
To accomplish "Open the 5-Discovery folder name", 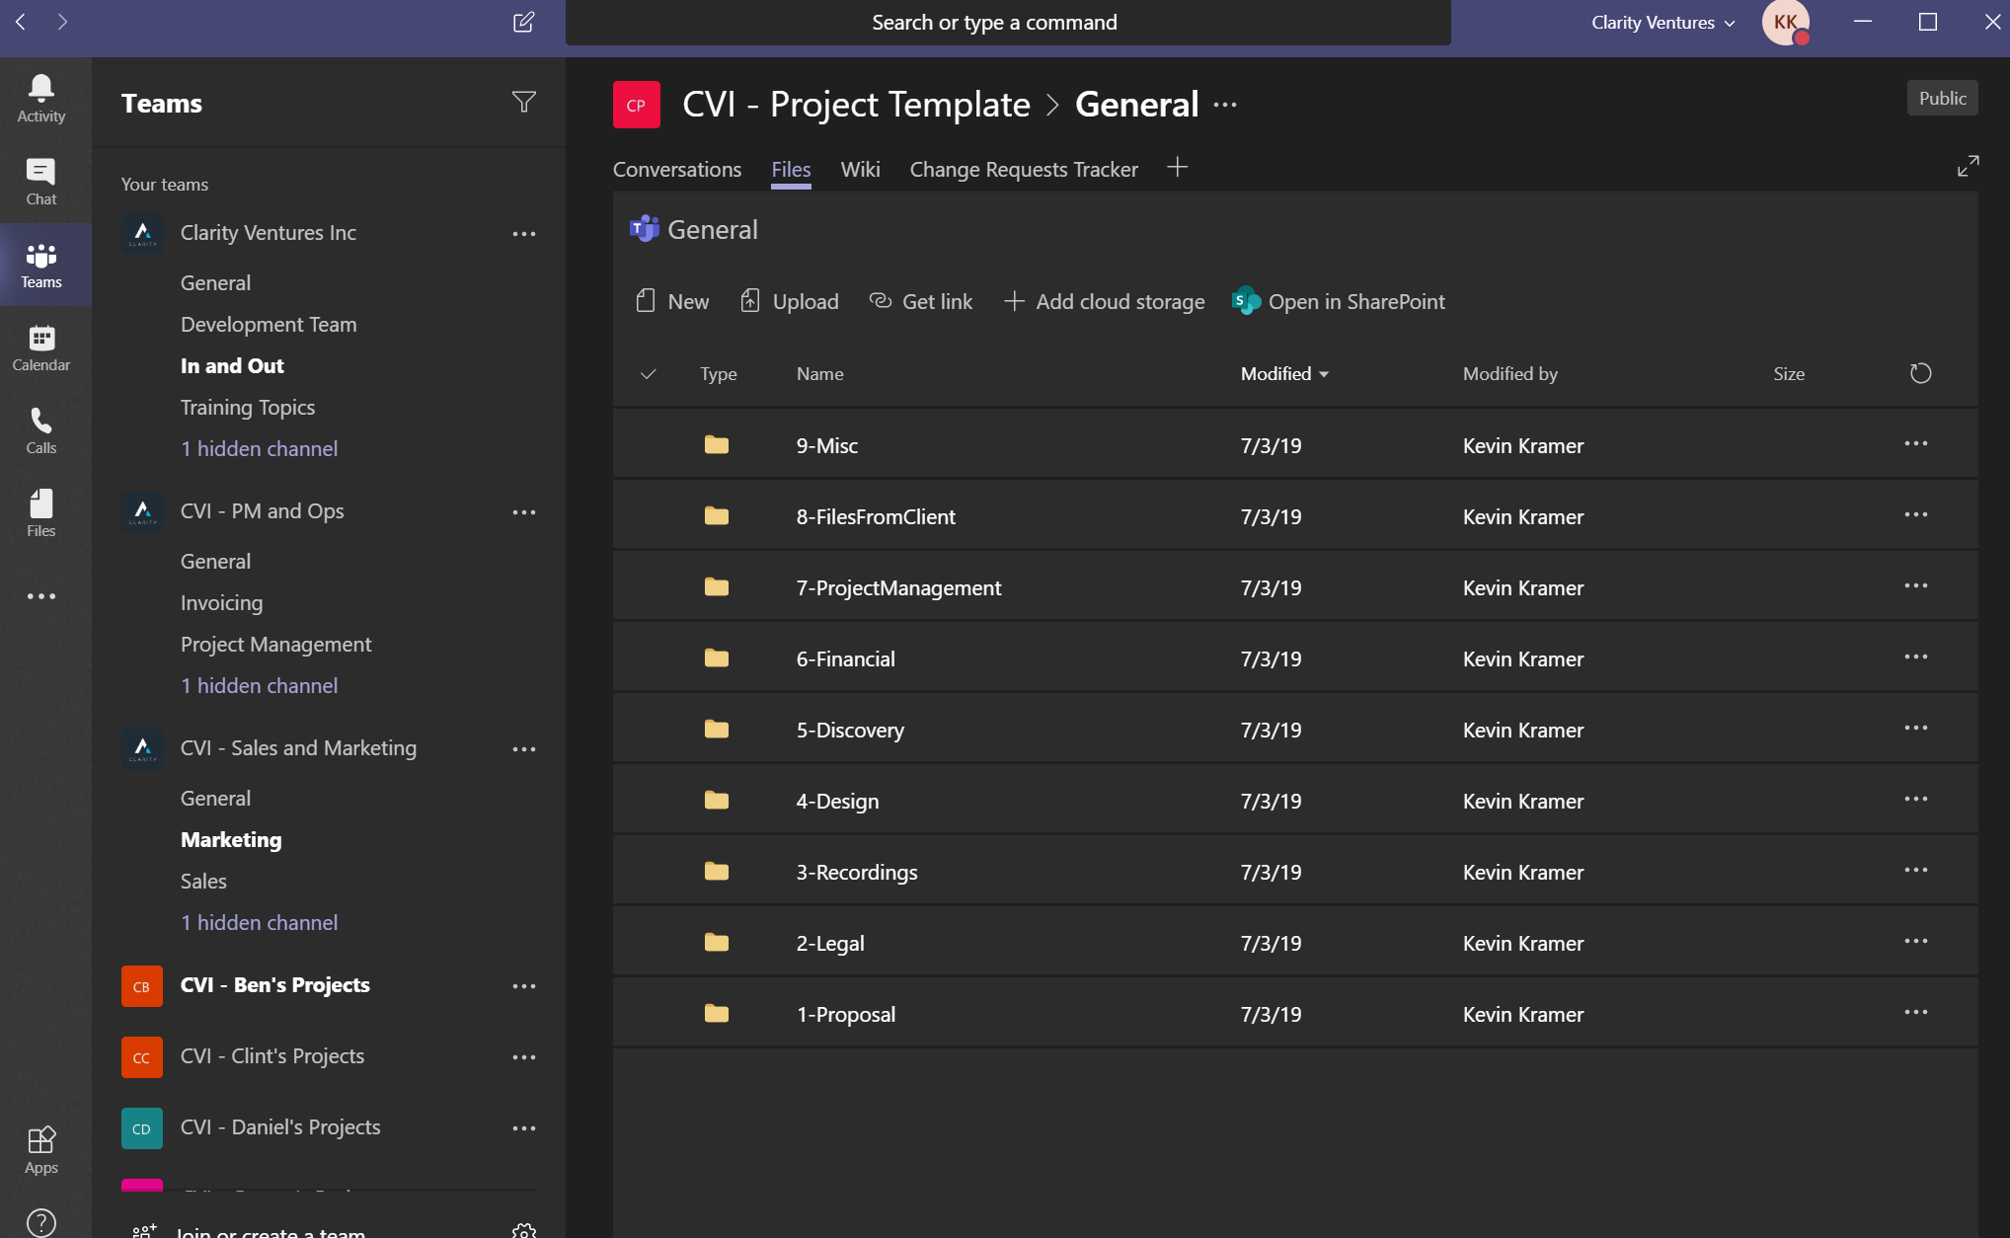I will (850, 730).
